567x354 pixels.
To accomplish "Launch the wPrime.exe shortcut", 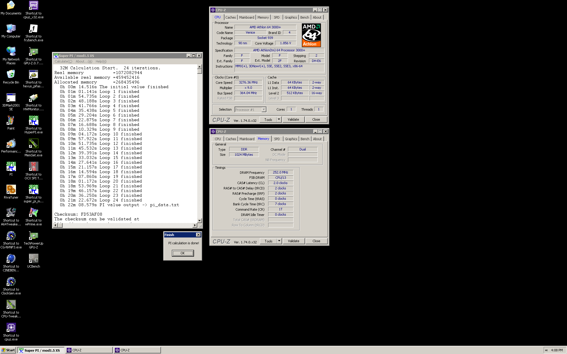I will coord(33,217).
